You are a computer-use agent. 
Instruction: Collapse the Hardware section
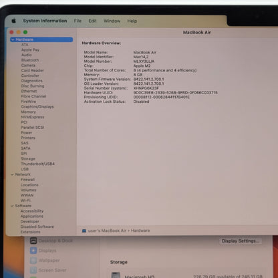pyautogui.click(x=13, y=39)
